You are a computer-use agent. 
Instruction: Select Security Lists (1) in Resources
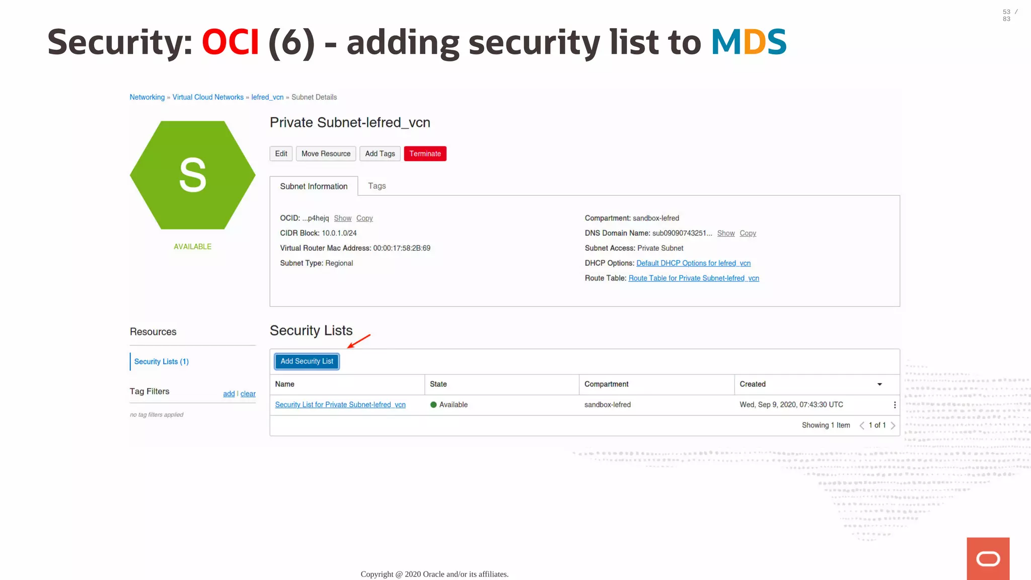[162, 361]
